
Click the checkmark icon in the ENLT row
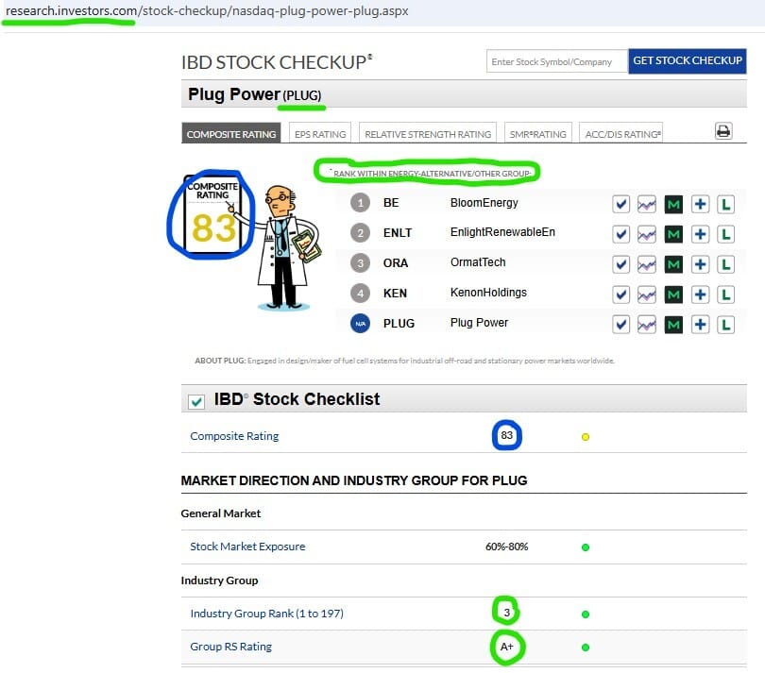click(620, 235)
